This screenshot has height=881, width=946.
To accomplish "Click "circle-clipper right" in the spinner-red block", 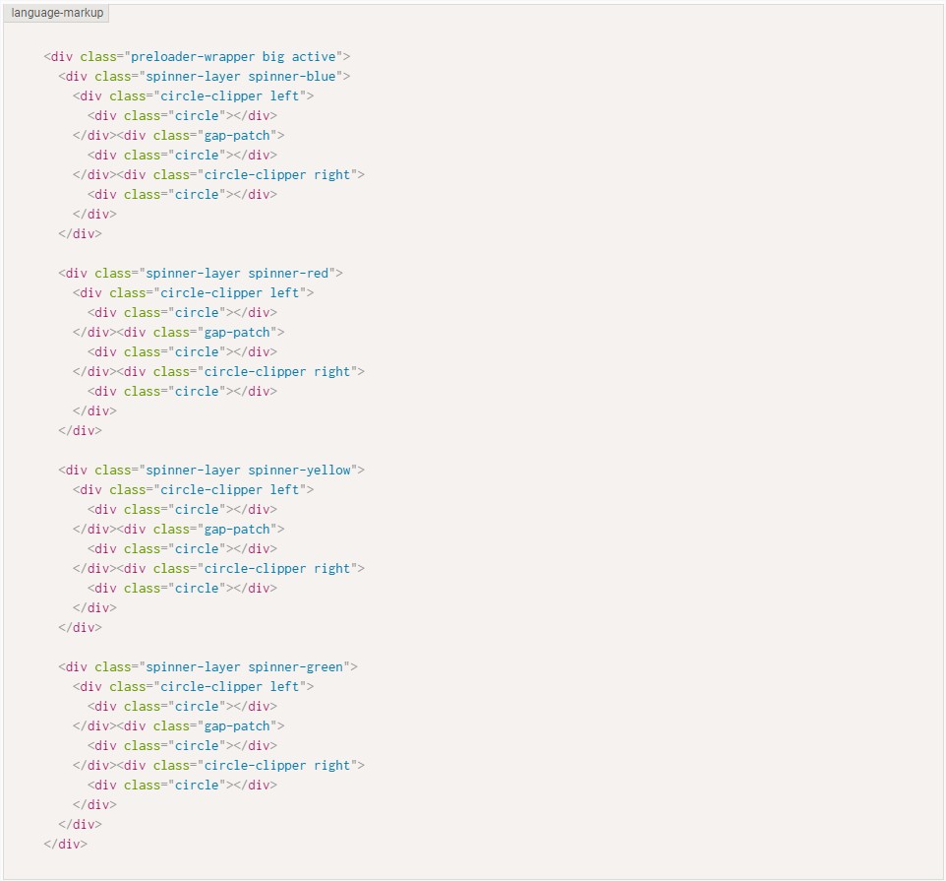I will (277, 372).
